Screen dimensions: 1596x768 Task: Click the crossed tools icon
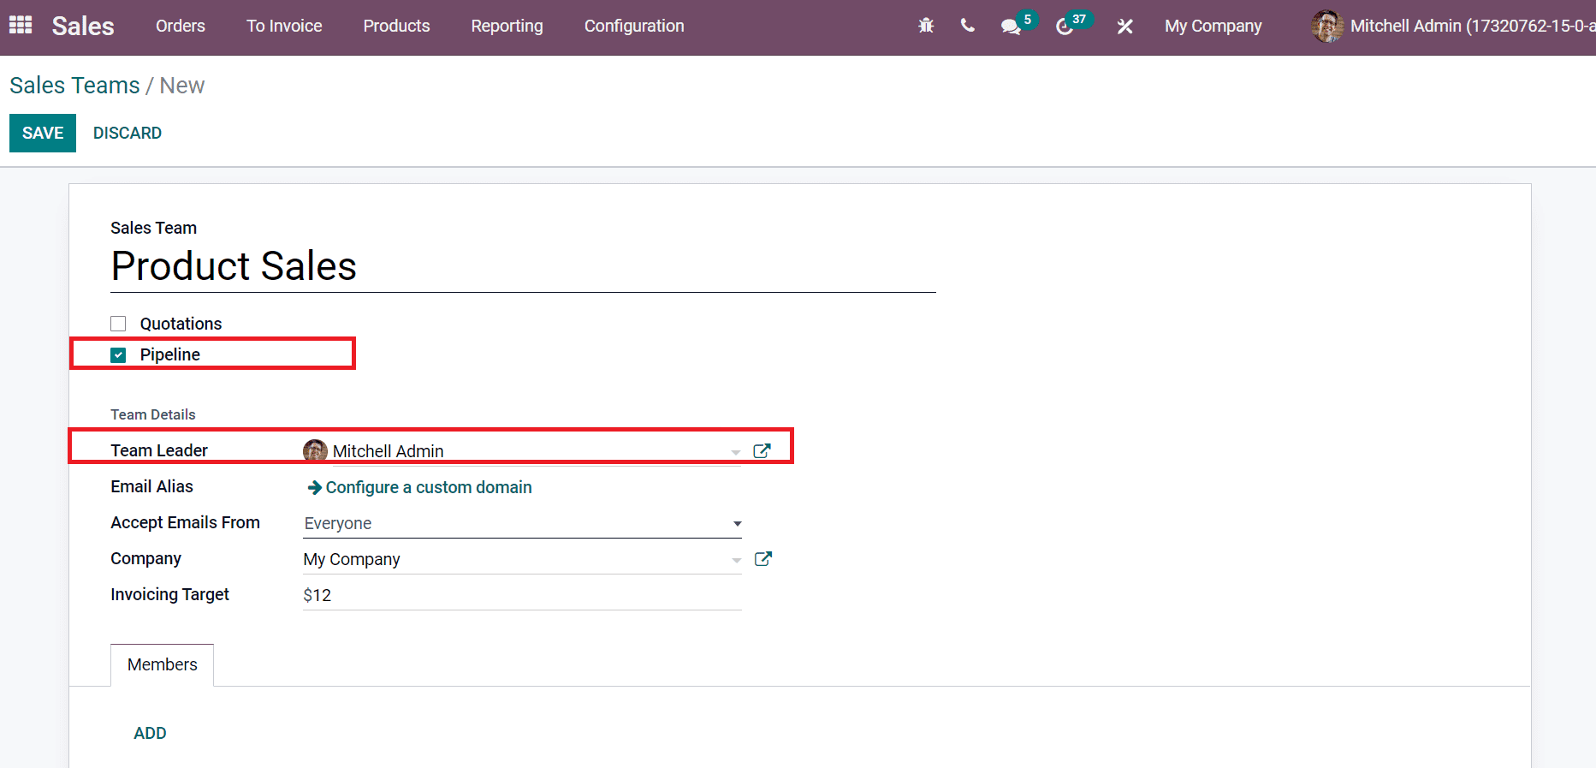click(x=1125, y=27)
